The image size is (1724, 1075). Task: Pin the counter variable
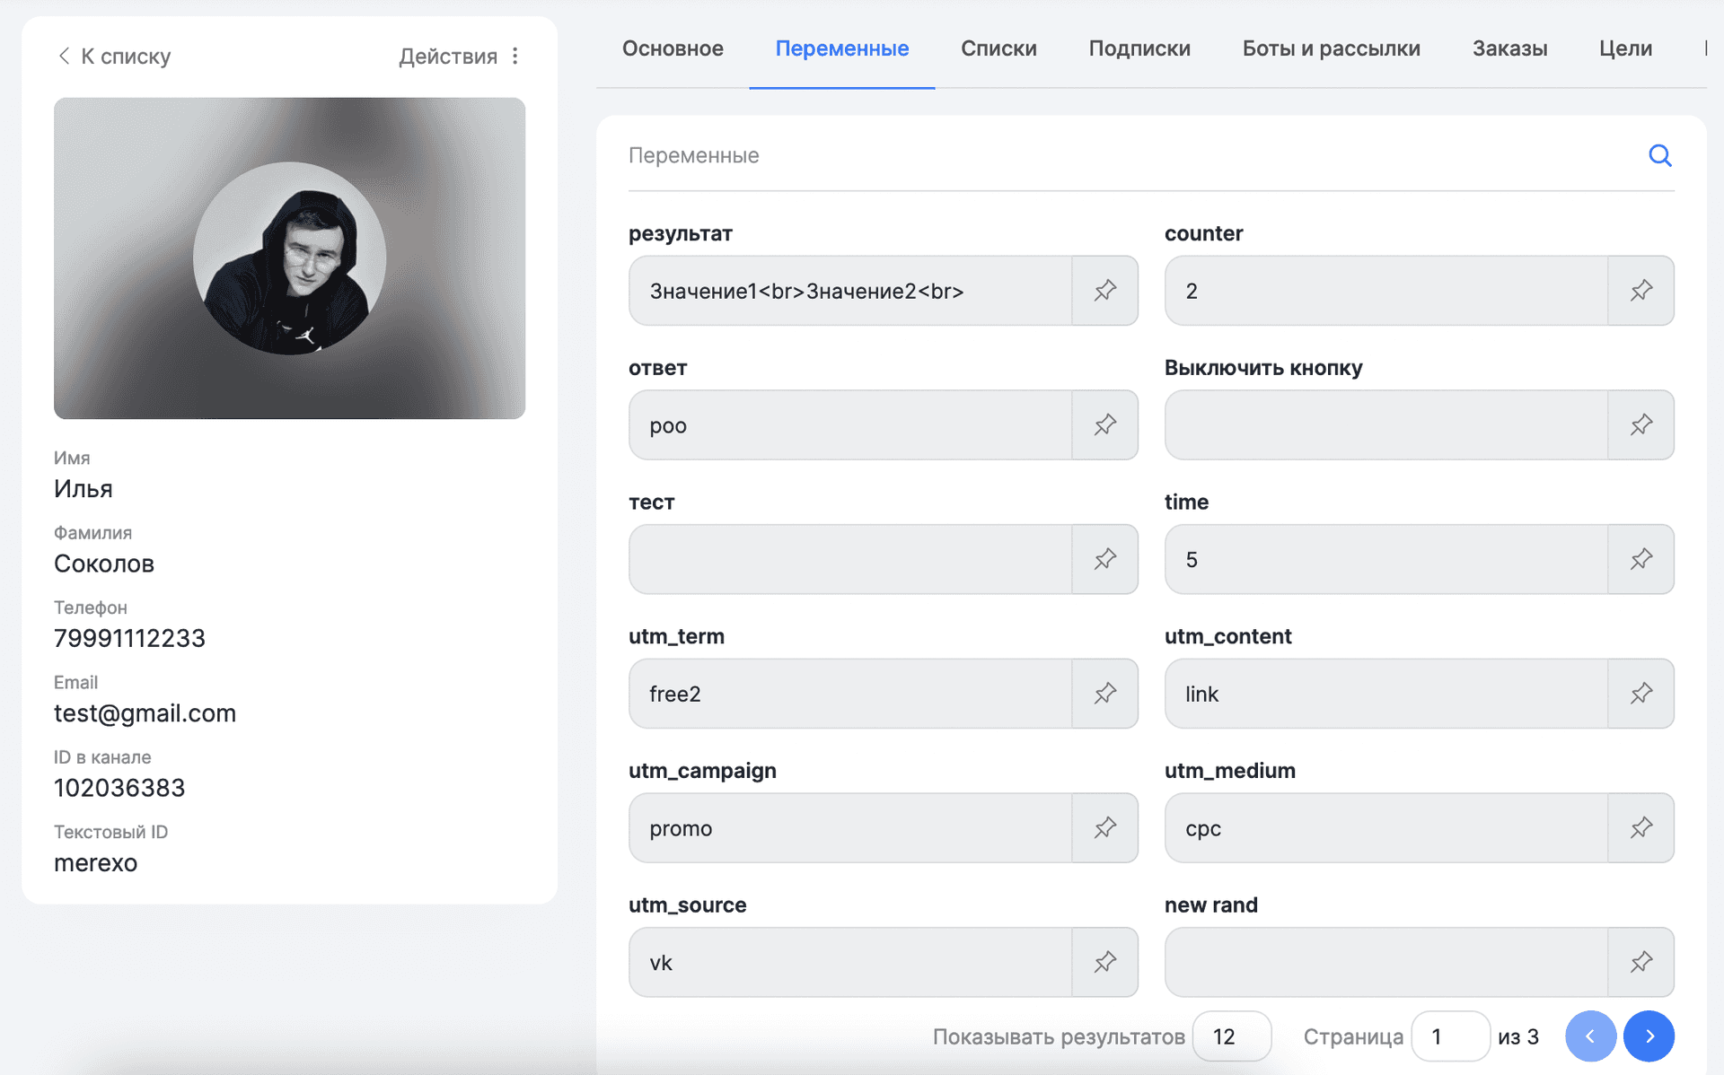[1640, 291]
